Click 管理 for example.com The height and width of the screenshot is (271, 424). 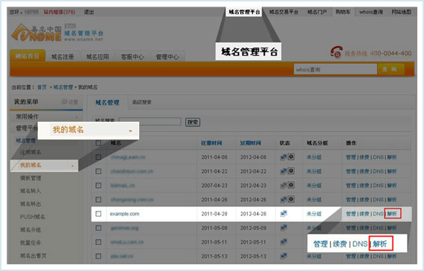(x=351, y=214)
